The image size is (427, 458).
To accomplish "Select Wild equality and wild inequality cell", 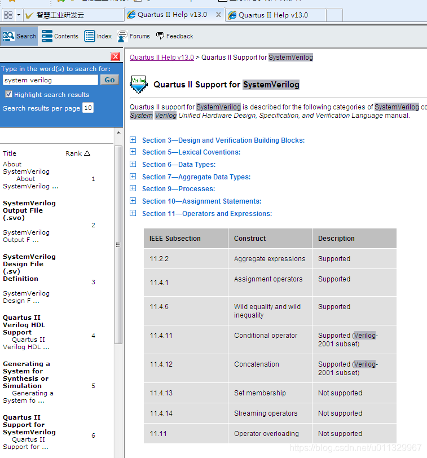I will [x=270, y=311].
